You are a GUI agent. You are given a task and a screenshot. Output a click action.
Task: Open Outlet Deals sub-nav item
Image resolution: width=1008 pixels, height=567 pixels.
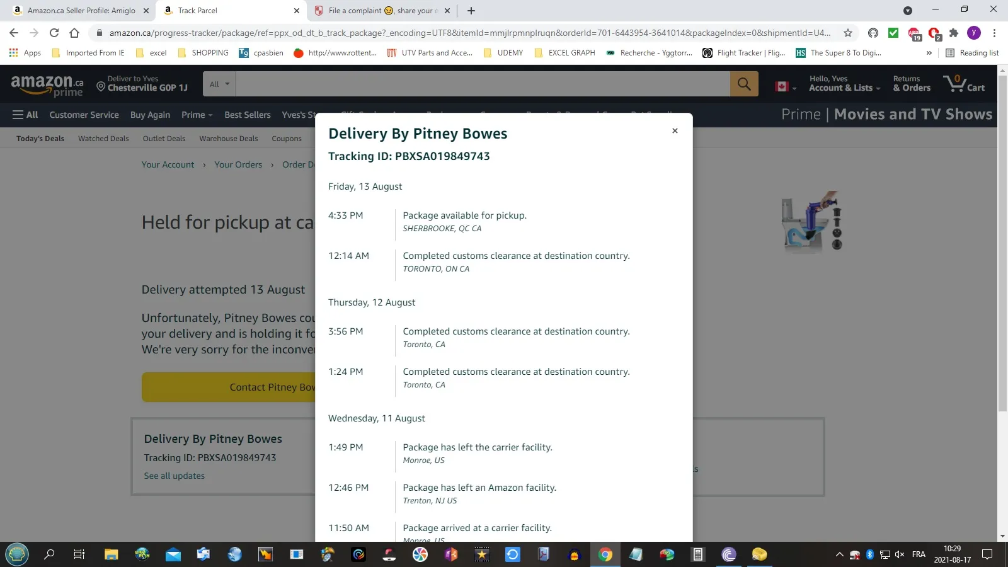(x=164, y=139)
